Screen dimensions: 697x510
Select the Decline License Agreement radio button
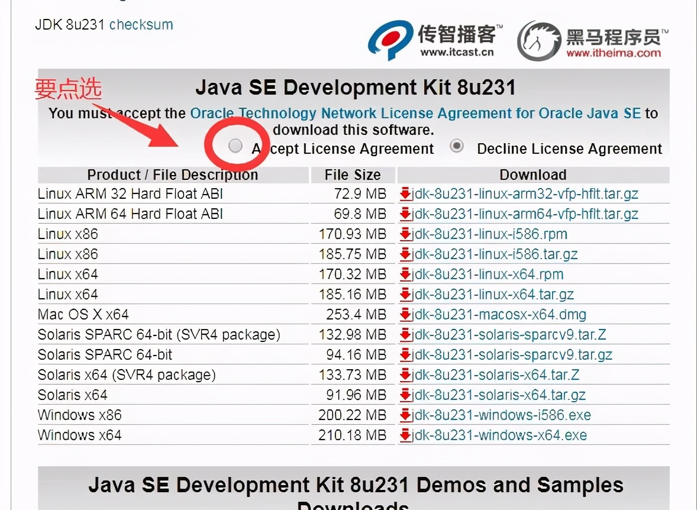click(x=456, y=145)
